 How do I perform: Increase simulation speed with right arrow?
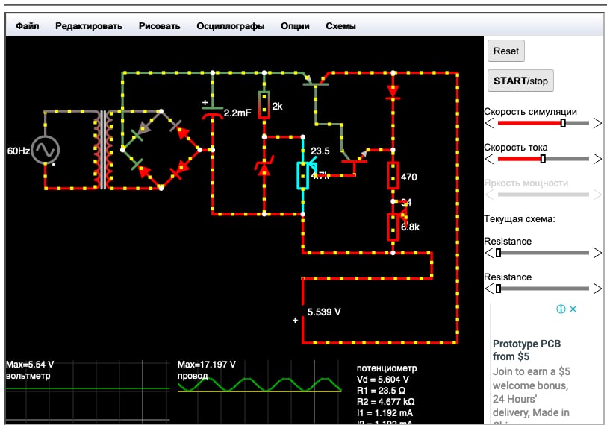(597, 123)
